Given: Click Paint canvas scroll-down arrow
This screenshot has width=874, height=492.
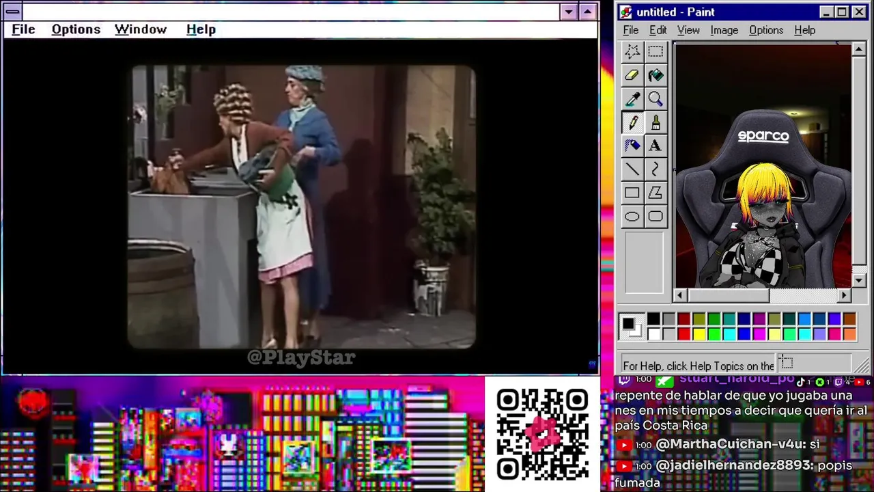Looking at the screenshot, I should 859,280.
